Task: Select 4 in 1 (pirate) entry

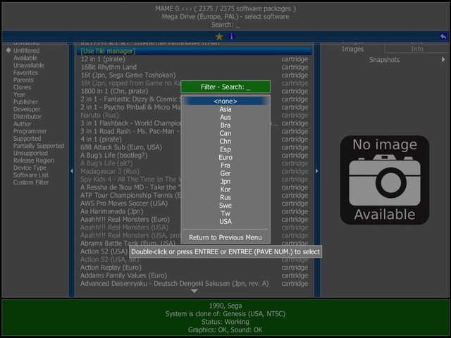Action: 194,139
